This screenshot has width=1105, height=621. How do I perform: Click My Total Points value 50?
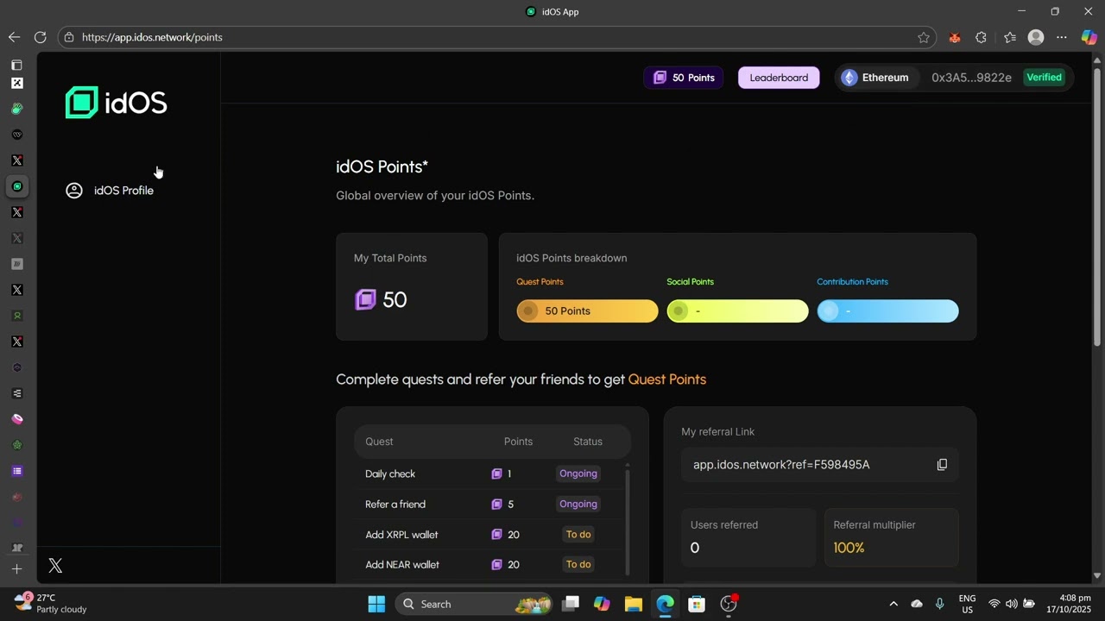[x=395, y=300]
